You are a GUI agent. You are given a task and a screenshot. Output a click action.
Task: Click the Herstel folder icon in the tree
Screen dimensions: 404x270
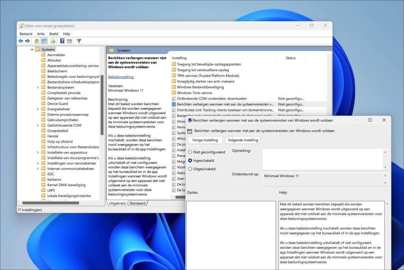click(x=43, y=136)
